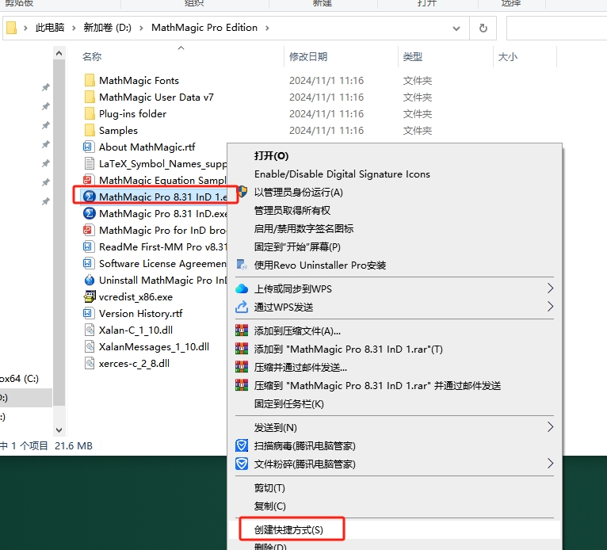Click the ReadMe First-MM Pro document icon
This screenshot has width=607, height=550.
(x=88, y=246)
